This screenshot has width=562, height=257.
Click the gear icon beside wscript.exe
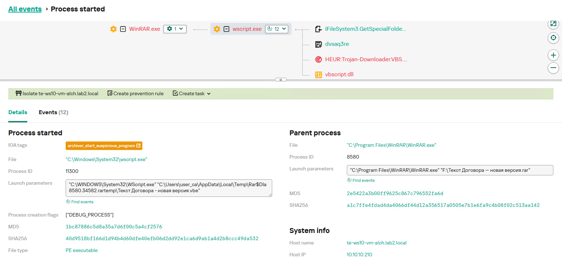click(217, 29)
